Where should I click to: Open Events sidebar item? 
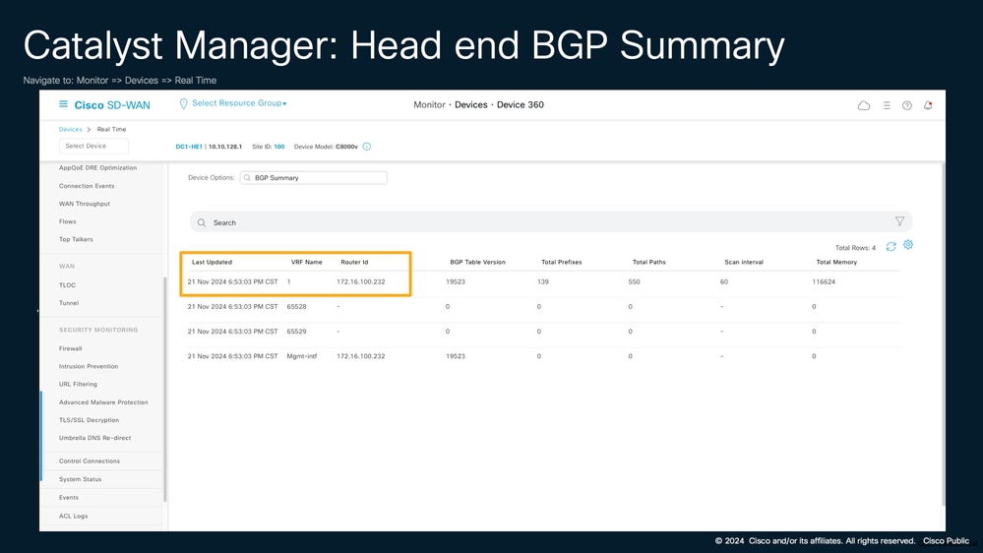(69, 497)
